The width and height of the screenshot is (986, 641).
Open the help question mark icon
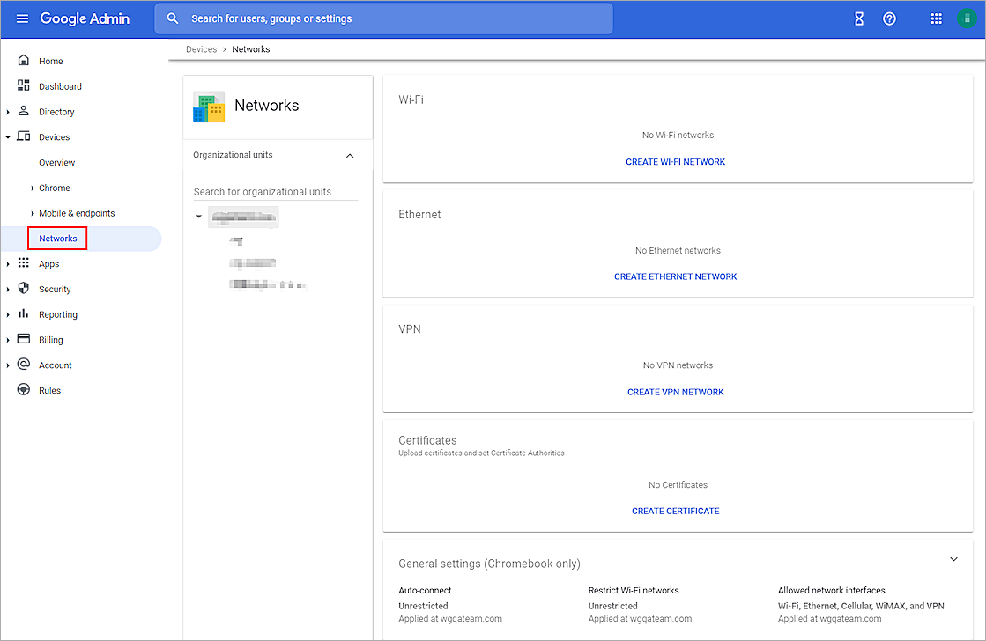pos(889,18)
